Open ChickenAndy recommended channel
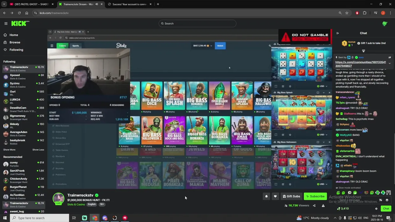The image size is (395, 222). click(x=23, y=180)
